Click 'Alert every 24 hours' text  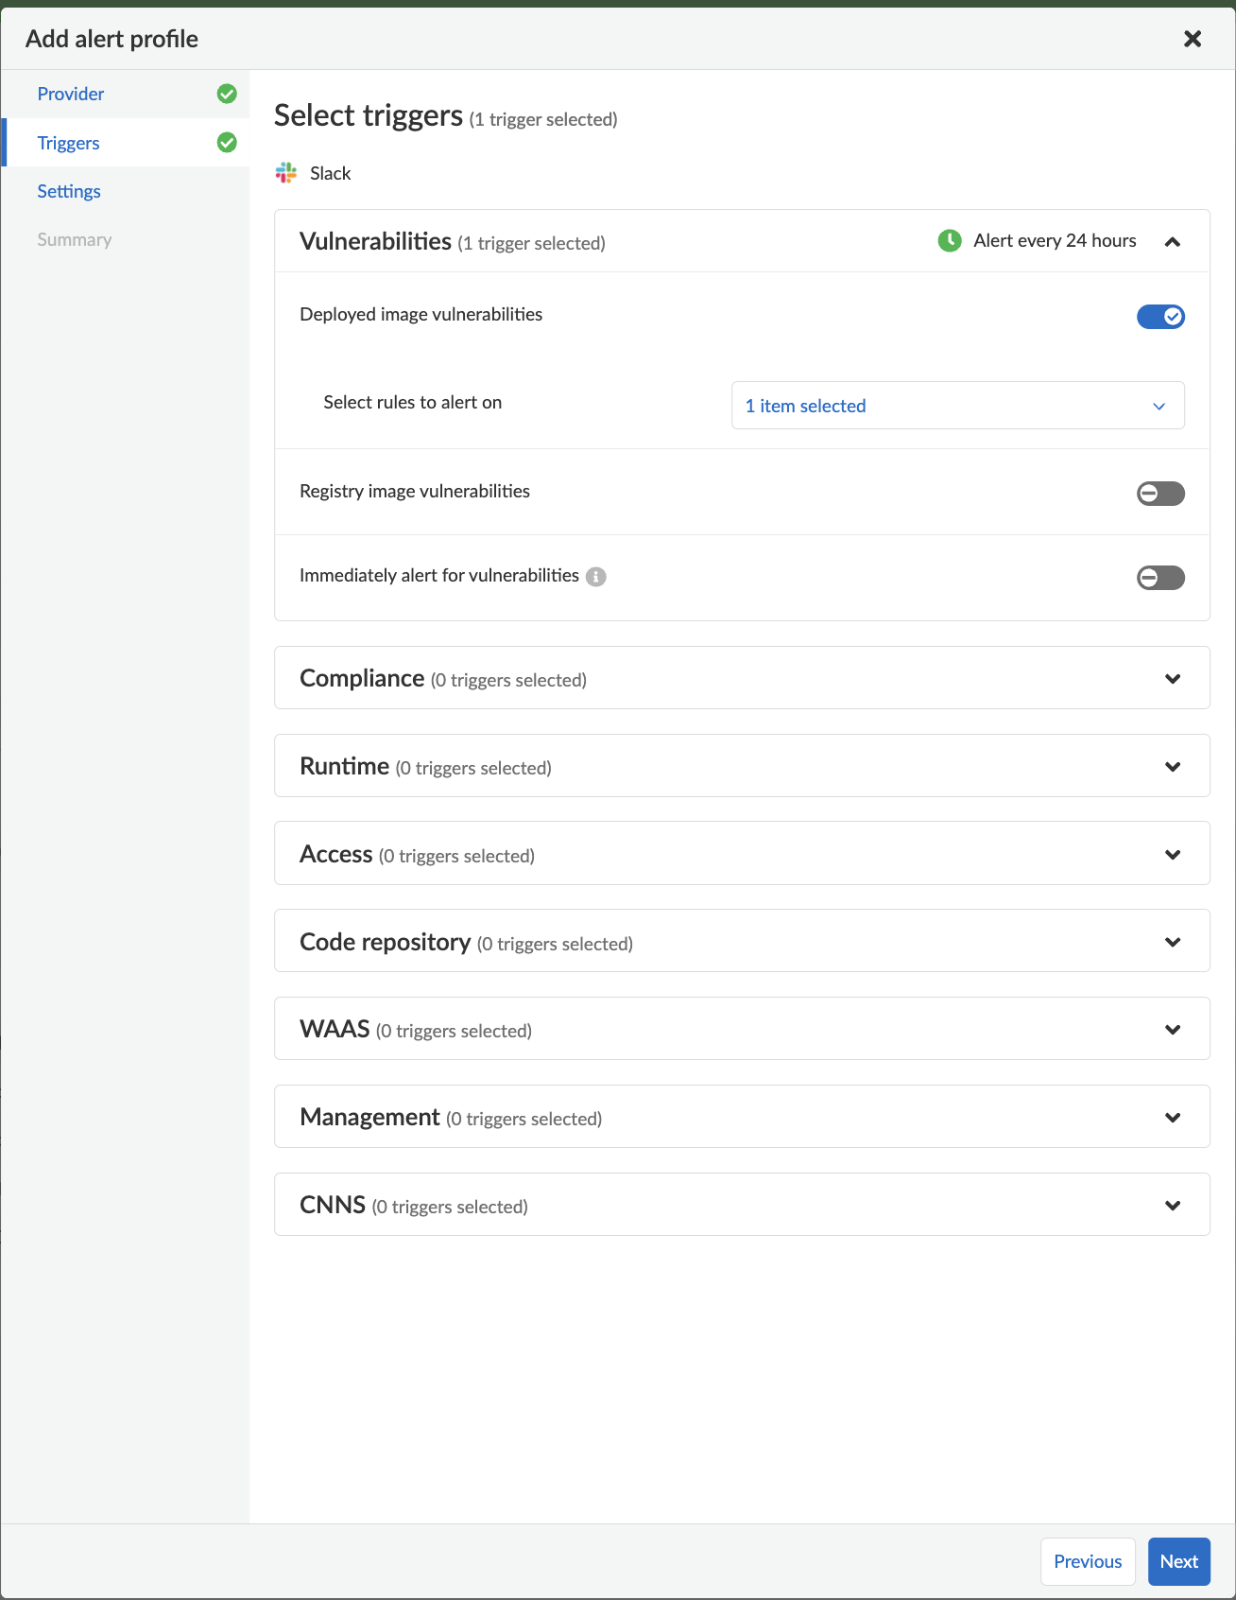coord(1055,240)
